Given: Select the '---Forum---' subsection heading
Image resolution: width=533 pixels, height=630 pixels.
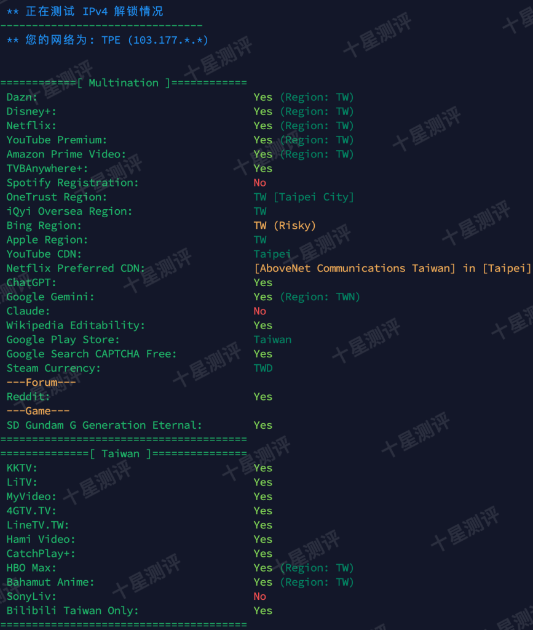Looking at the screenshot, I should 41,383.
